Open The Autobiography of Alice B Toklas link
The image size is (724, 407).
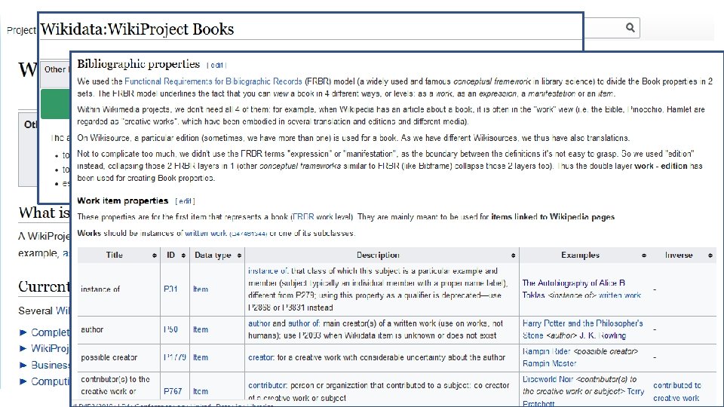click(574, 289)
